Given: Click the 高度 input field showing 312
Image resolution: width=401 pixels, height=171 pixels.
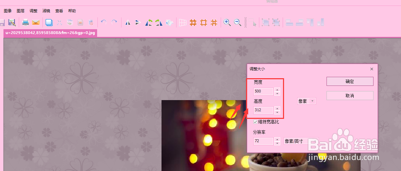Looking at the screenshot, I should pyautogui.click(x=264, y=110).
